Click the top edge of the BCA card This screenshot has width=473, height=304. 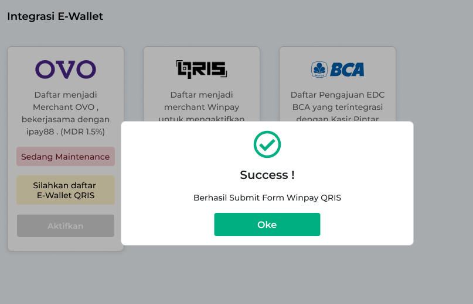tap(338, 47)
